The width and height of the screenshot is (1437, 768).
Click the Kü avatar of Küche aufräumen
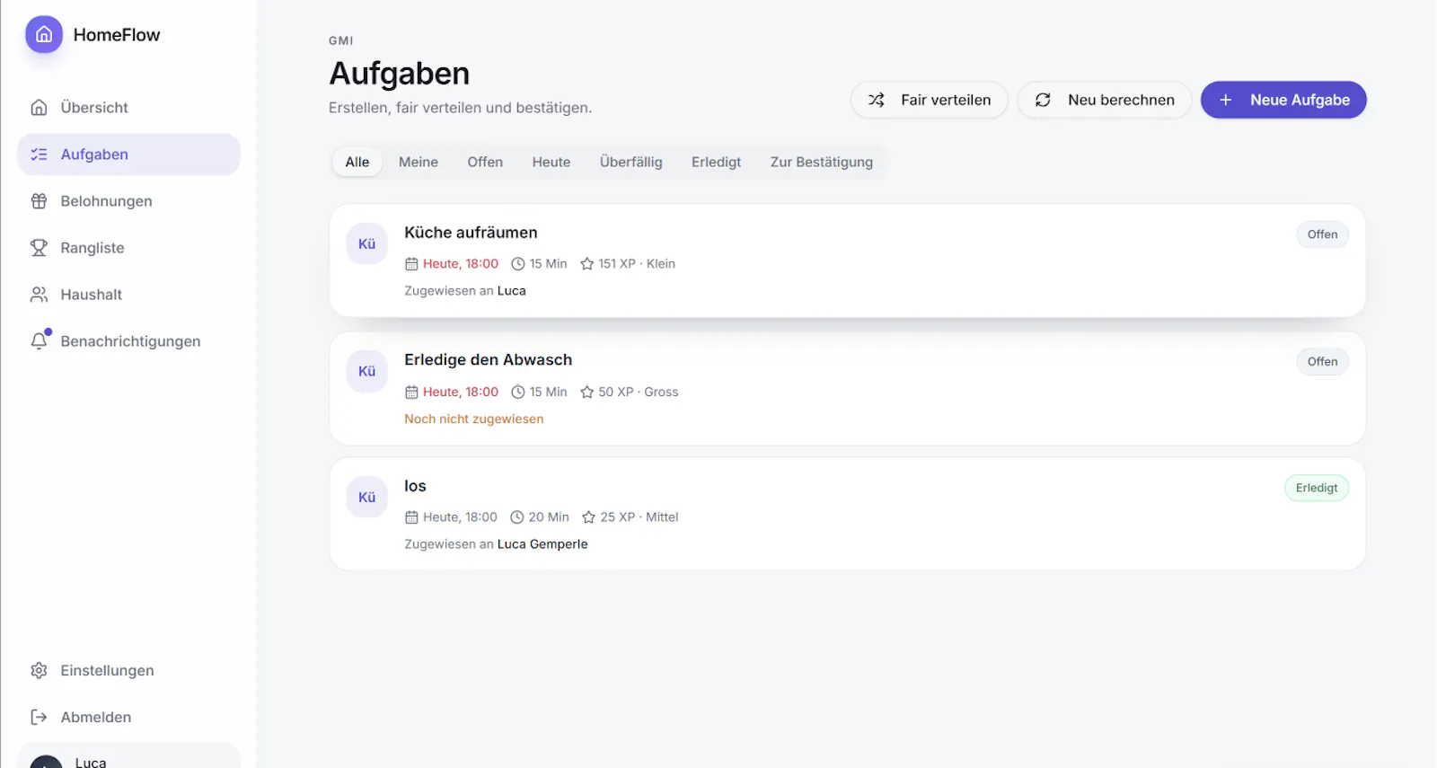tap(367, 243)
